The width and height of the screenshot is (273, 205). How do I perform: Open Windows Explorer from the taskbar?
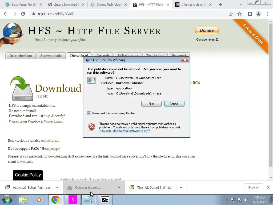pyautogui.click(x=23, y=200)
